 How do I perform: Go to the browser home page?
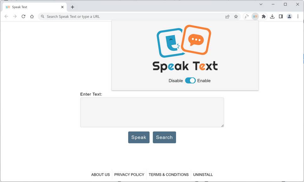coord(32,16)
